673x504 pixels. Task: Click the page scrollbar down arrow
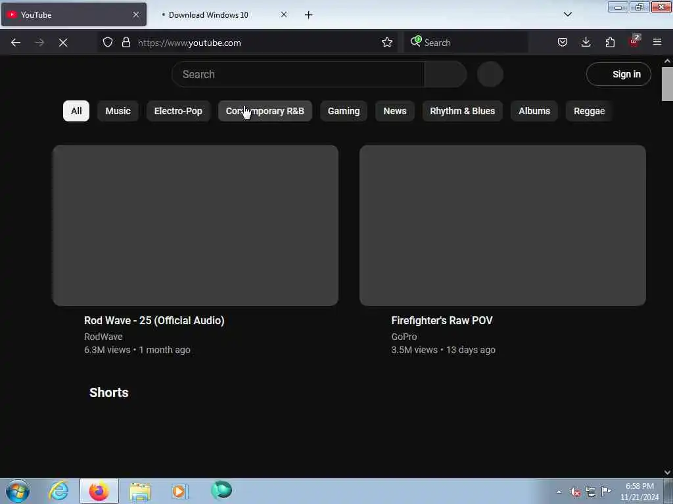[667, 472]
